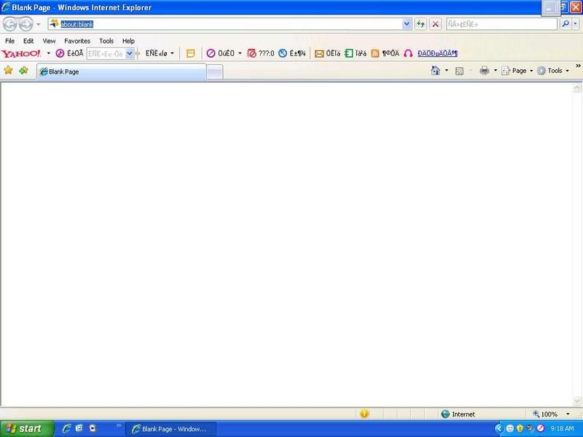This screenshot has width=583, height=437.
Task: Open the Favorites Center star icon
Action: coord(9,71)
